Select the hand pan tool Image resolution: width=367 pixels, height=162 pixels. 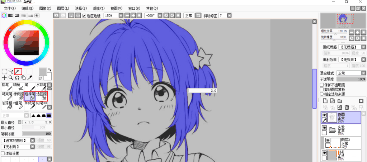tap(23, 77)
